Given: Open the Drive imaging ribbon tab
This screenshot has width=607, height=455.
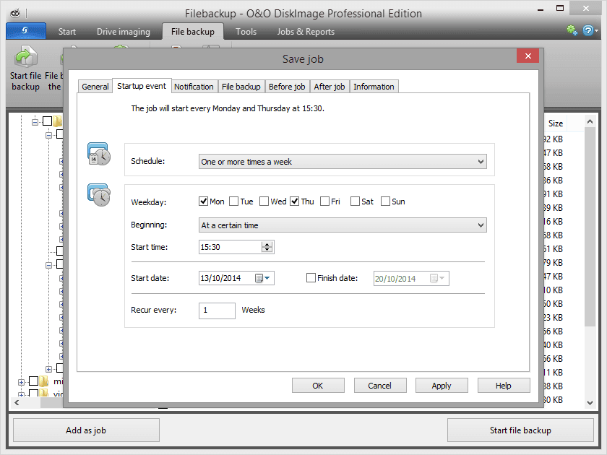Looking at the screenshot, I should (123, 32).
